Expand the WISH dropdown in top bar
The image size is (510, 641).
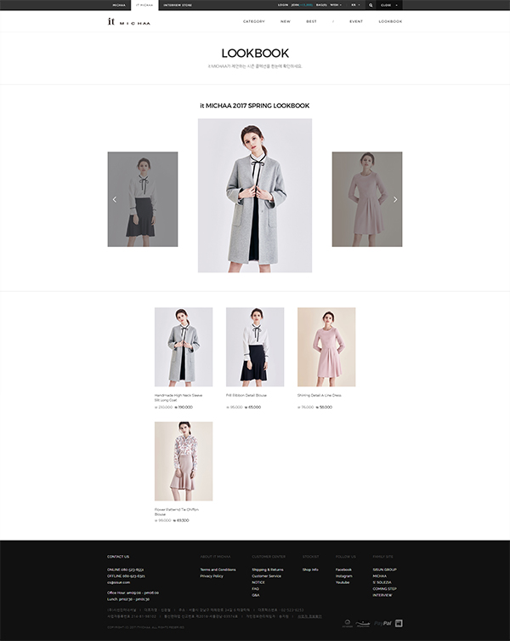[336, 5]
